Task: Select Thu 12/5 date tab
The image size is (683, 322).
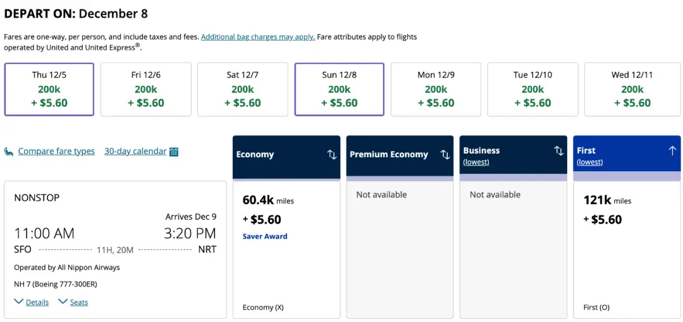Action: click(x=49, y=89)
